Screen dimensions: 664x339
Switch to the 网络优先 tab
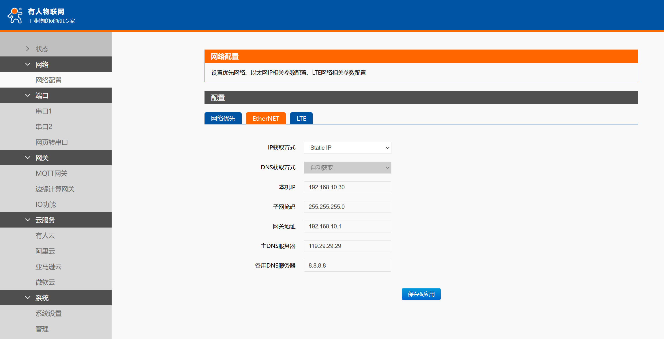tap(223, 118)
